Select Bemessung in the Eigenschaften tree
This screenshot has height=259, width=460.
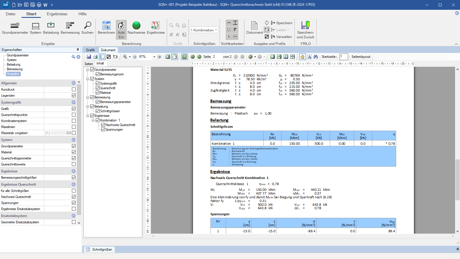point(15,69)
